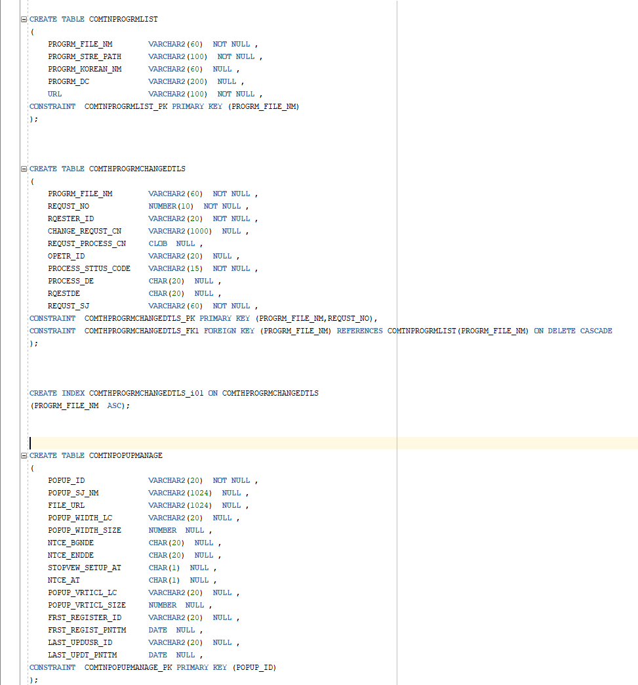Click the COMTNPROGRMLIST table name
Viewport: 638px width, 685px height.
click(123, 19)
